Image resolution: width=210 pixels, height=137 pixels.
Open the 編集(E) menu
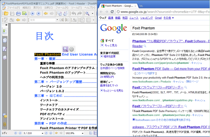(26, 8)
